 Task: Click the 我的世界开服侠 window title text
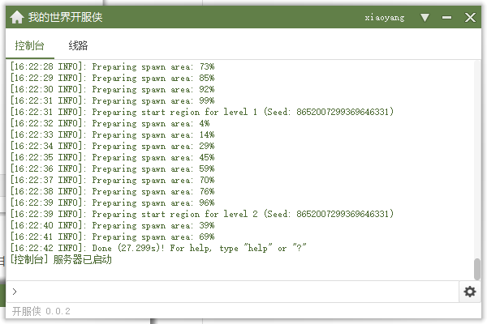point(65,17)
